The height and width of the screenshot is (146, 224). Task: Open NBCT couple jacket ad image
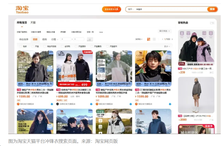coord(196,48)
